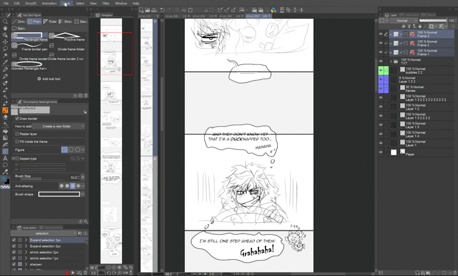Click the Scale/Rotate transform toolbar icon
The height and width of the screenshot is (276, 458).
point(190,10)
